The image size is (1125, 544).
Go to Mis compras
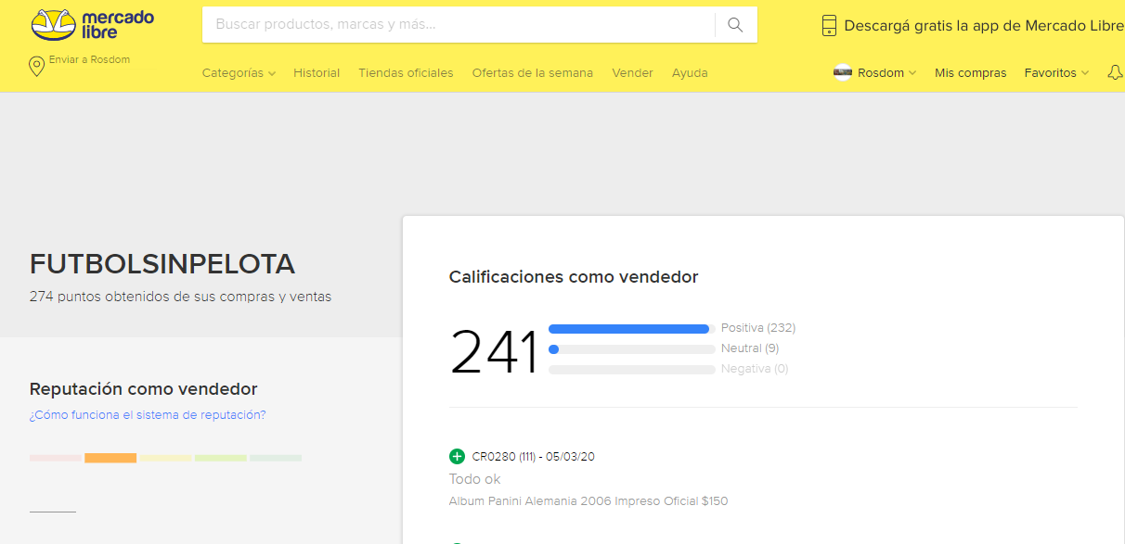[x=970, y=72]
